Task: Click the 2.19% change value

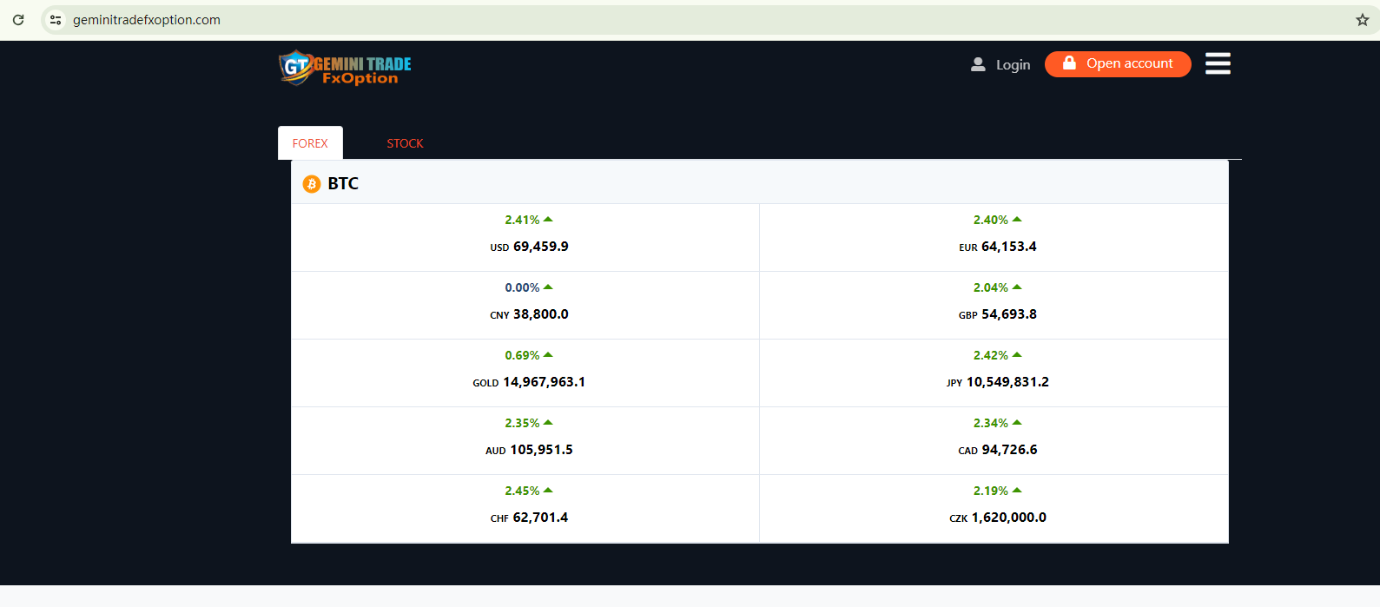Action: [x=991, y=491]
